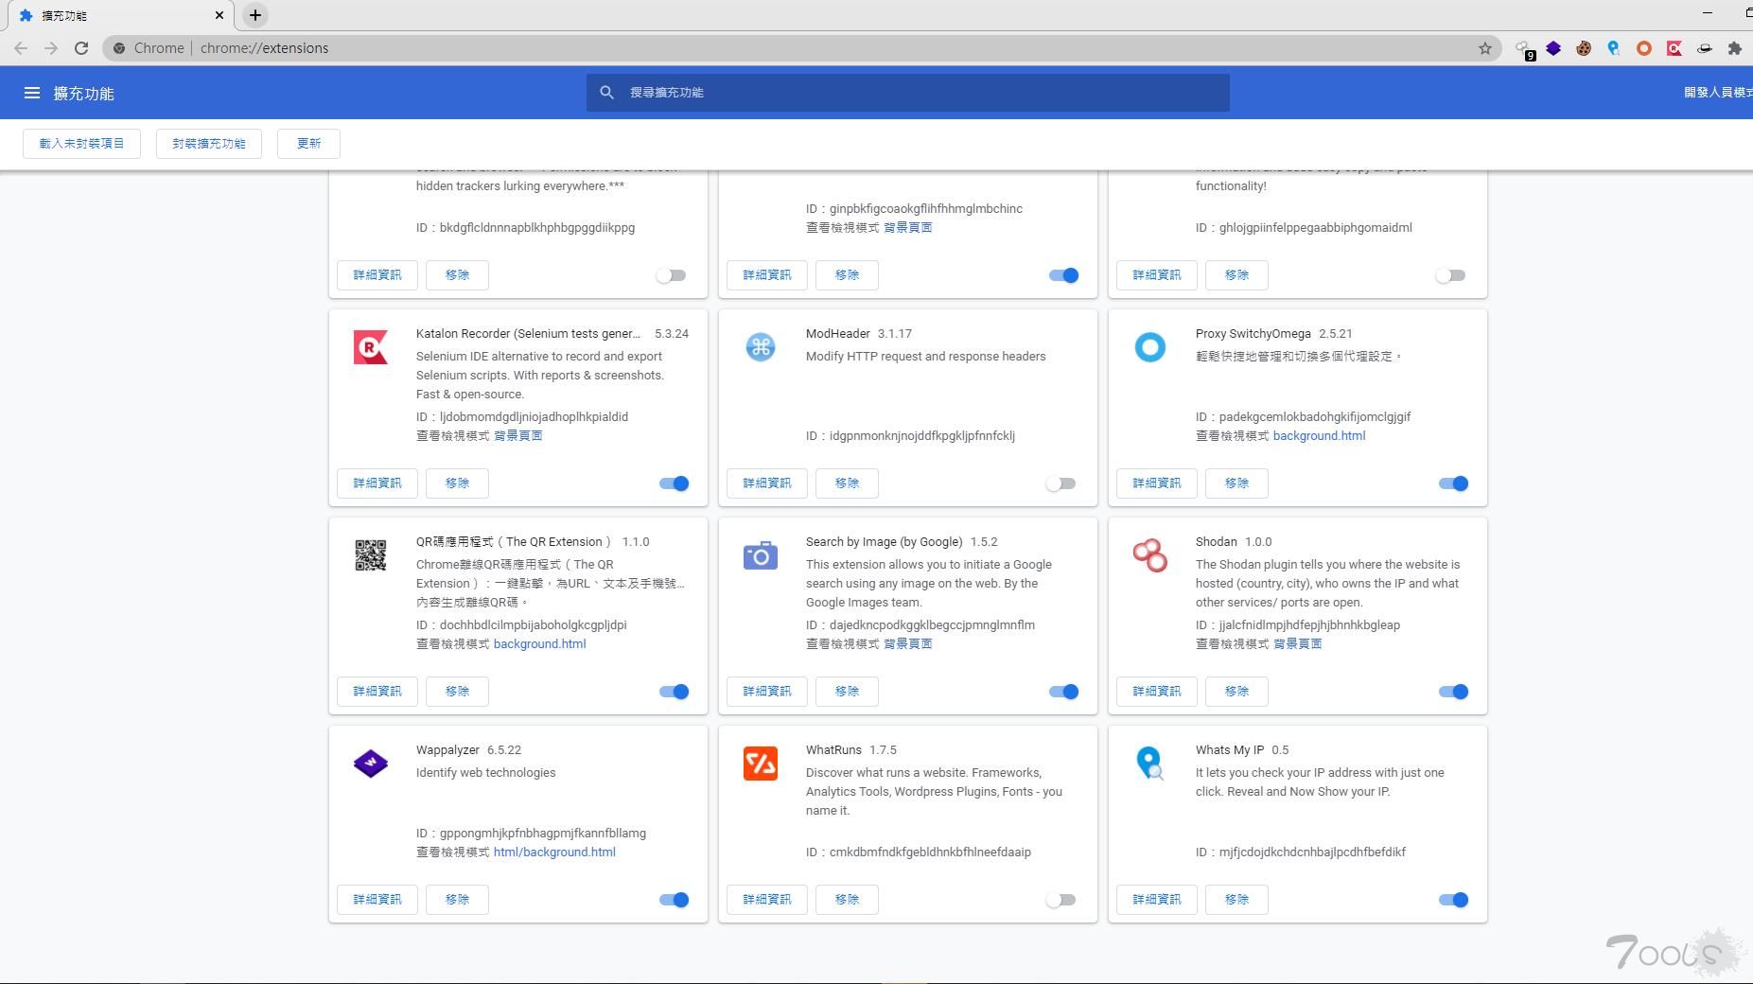Image resolution: width=1753 pixels, height=984 pixels.
Task: Click the Katalon Recorder card icon
Action: pos(371,347)
